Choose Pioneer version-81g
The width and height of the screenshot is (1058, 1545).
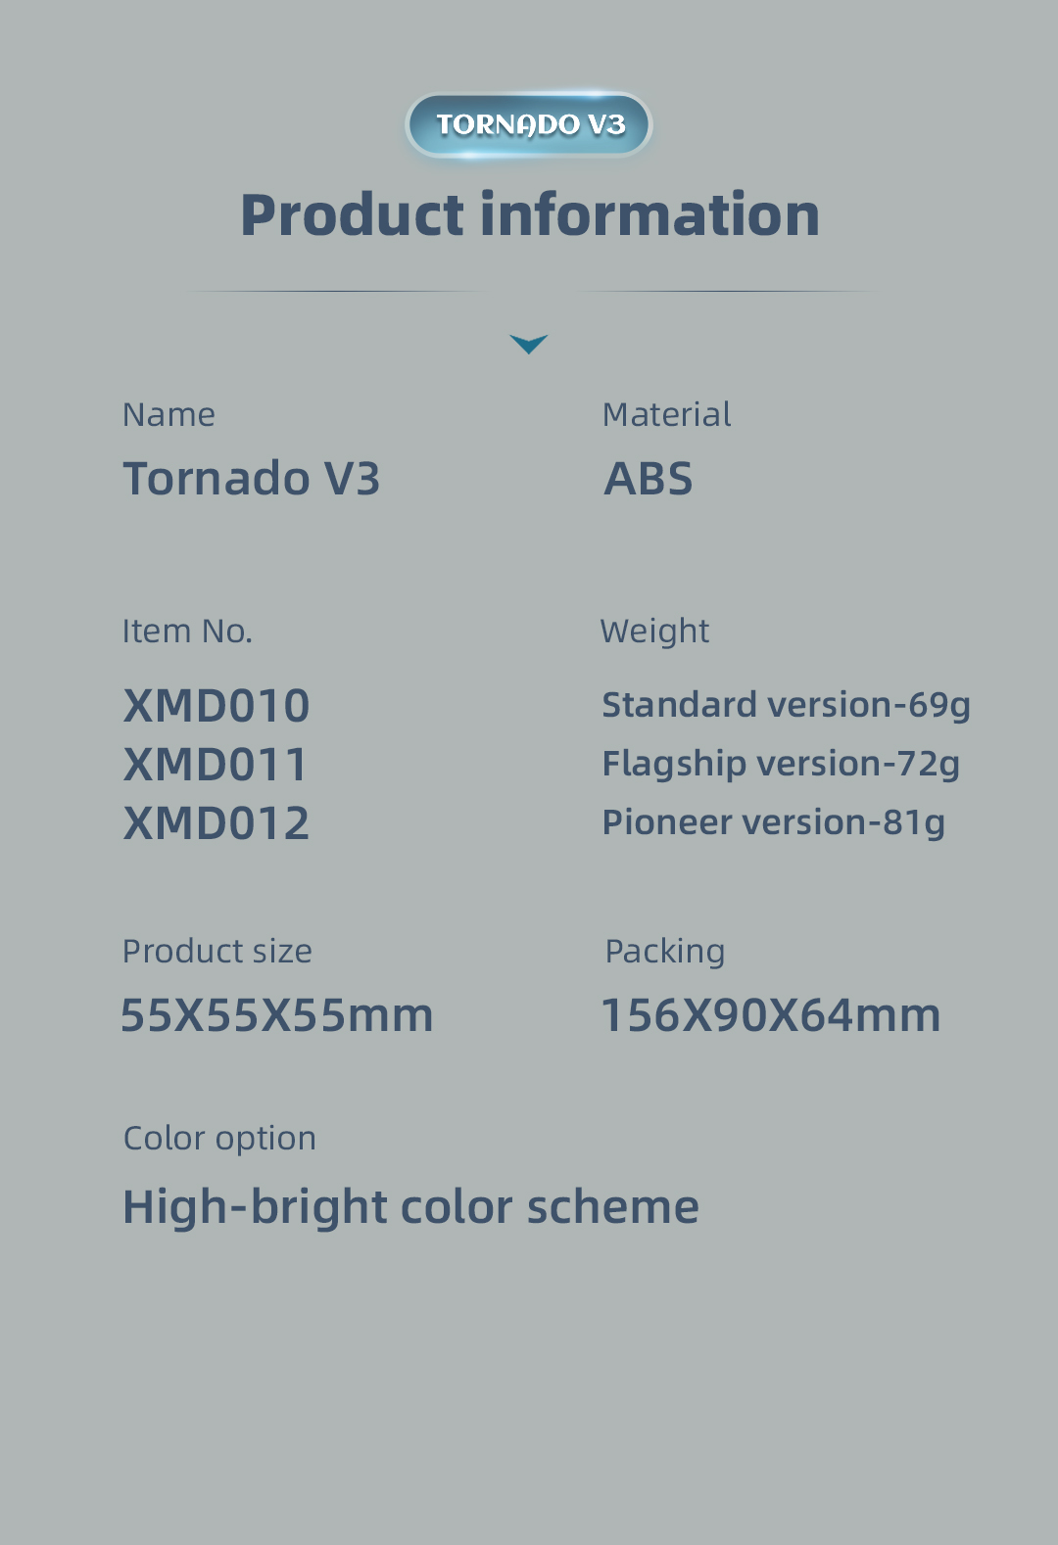(774, 822)
